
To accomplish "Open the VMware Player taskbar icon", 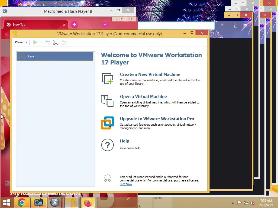I will pos(72,203).
